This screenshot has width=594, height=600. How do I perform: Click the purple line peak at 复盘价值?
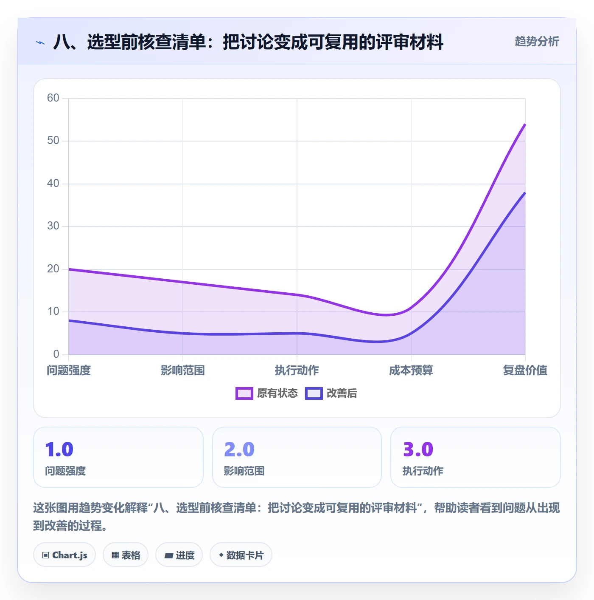[x=525, y=125]
